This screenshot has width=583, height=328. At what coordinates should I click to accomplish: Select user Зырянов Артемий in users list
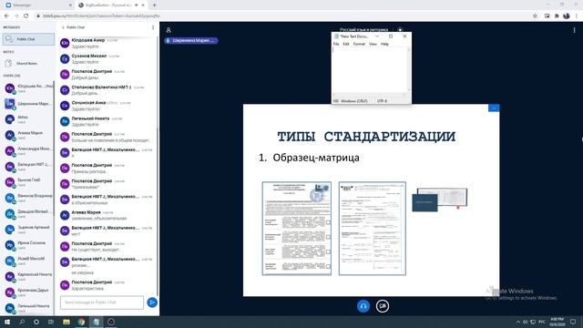tap(28, 229)
